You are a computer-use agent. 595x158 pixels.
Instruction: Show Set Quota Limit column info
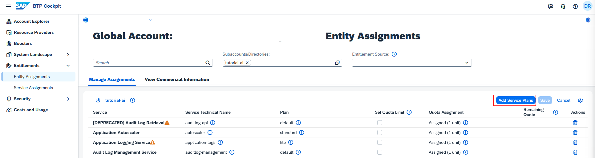409,112
